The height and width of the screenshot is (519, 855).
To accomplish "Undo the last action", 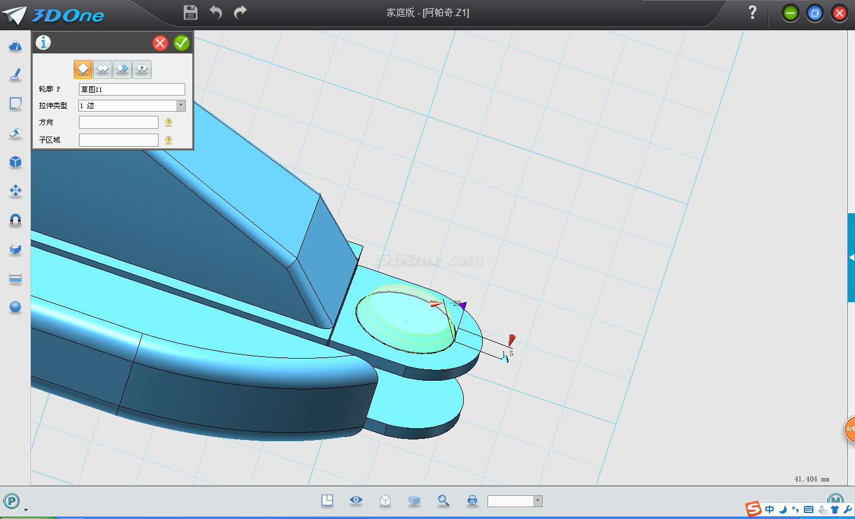I will tap(216, 12).
